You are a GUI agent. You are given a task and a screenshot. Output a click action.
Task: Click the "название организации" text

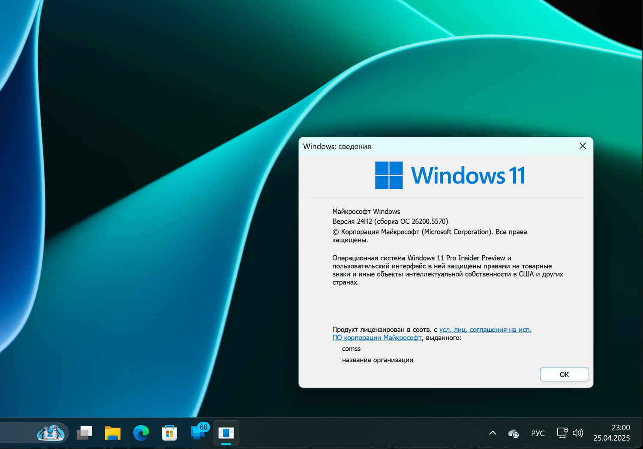(378, 360)
